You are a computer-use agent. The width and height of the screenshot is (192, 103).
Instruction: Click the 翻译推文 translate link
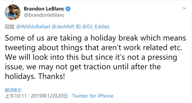(x=13, y=90)
